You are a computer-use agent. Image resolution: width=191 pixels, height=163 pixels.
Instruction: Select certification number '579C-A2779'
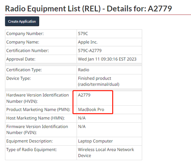pyautogui.click(x=90, y=51)
